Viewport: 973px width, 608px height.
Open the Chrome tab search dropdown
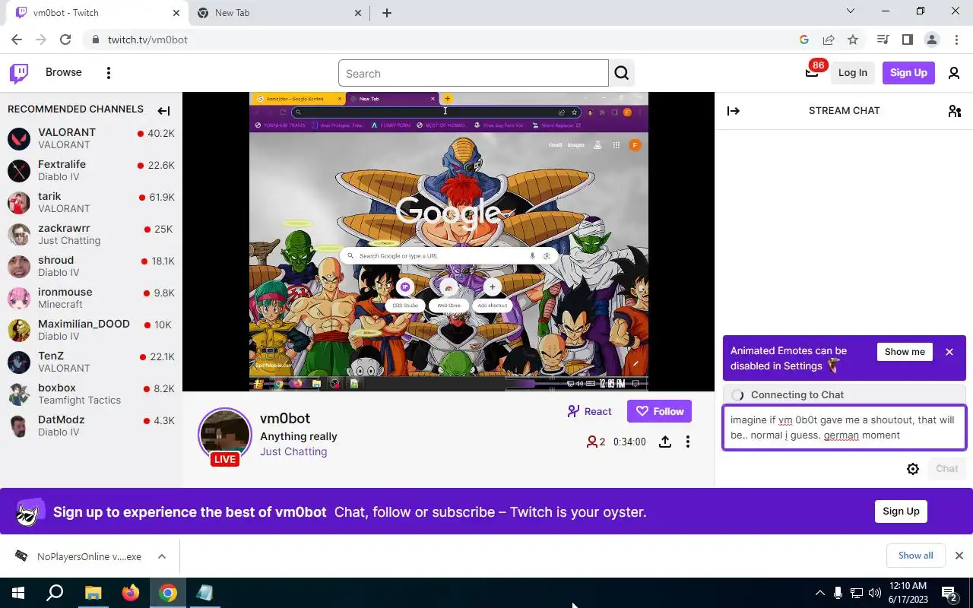click(851, 11)
